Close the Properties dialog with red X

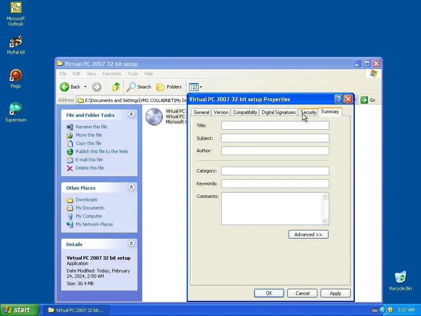(348, 99)
